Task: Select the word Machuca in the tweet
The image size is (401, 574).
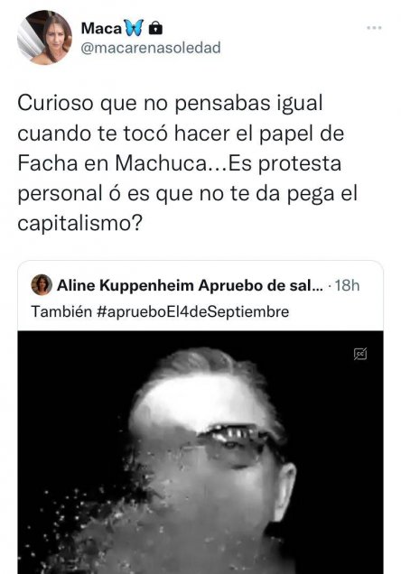Action: [x=161, y=162]
